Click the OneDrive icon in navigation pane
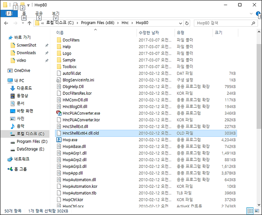Viewport: 262px width, 215px height. (10, 71)
